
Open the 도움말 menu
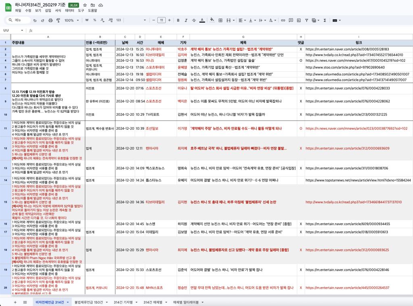pos(92,10)
